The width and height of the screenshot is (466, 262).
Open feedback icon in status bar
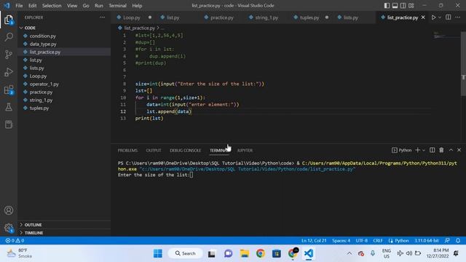447,240
